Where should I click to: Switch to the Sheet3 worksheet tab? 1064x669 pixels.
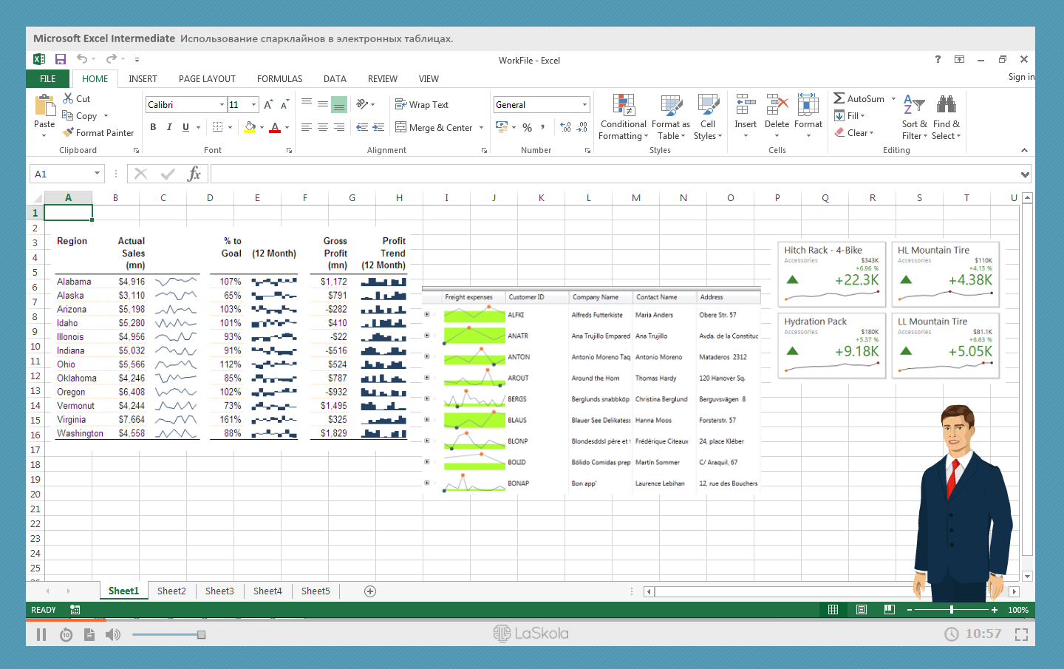[x=219, y=591]
